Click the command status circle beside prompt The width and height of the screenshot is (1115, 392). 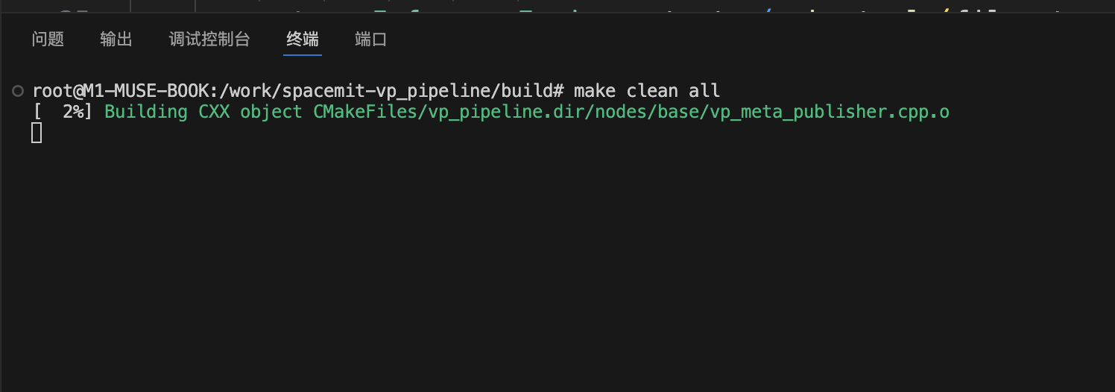tap(18, 91)
